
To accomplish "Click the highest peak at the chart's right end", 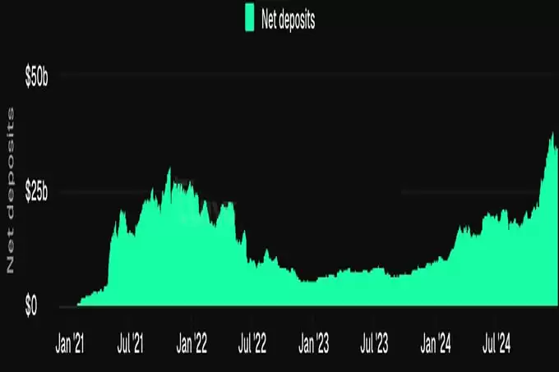I will [x=552, y=134].
